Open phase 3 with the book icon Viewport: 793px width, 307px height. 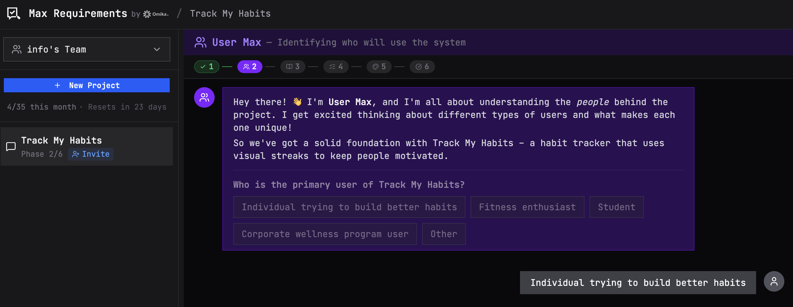click(x=292, y=66)
